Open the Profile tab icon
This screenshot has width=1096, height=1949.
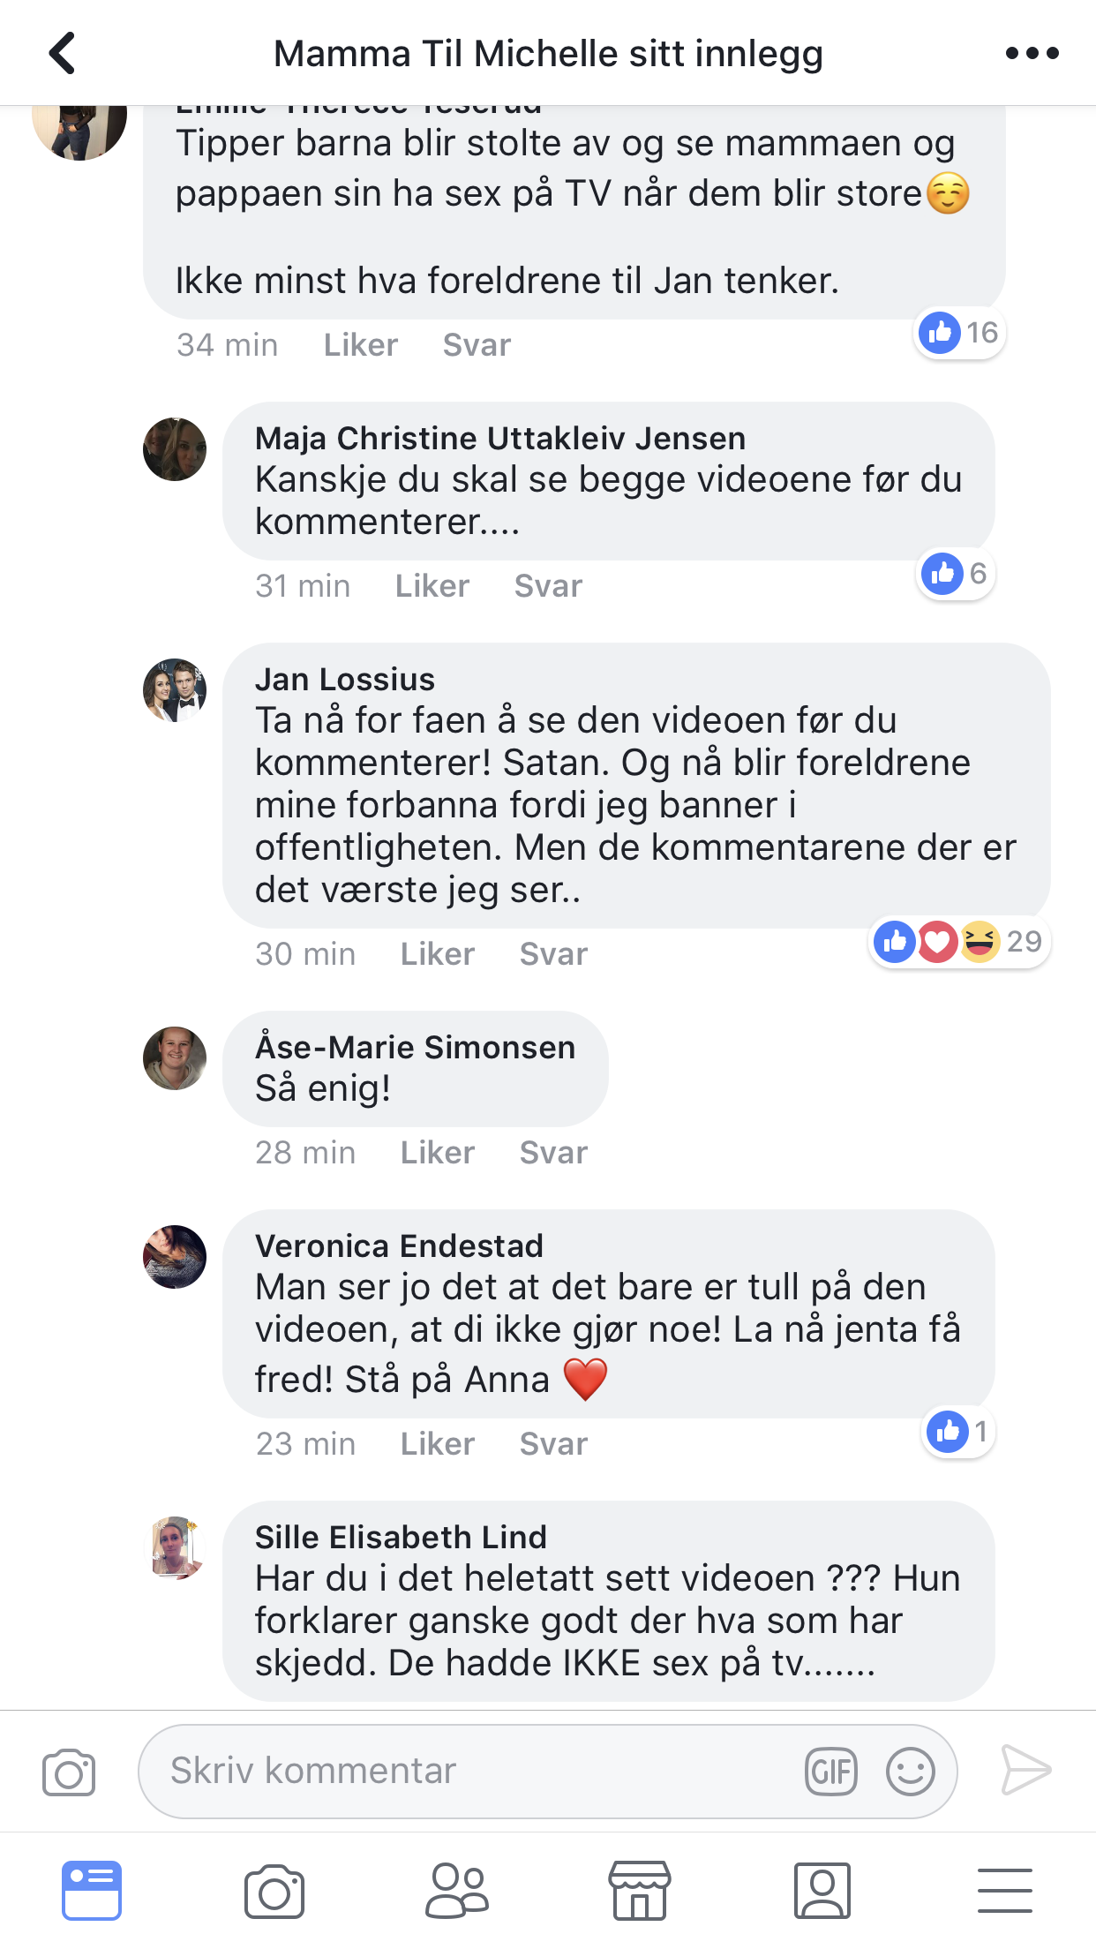tap(822, 1891)
